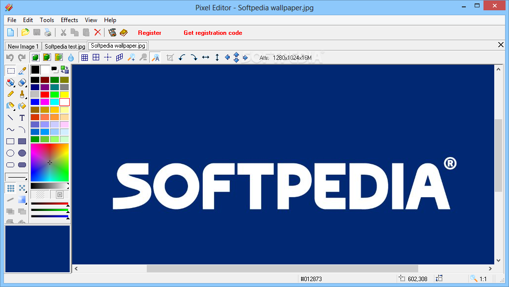509x287 pixels.
Task: Select the paint brush tool
Action: pos(22,94)
